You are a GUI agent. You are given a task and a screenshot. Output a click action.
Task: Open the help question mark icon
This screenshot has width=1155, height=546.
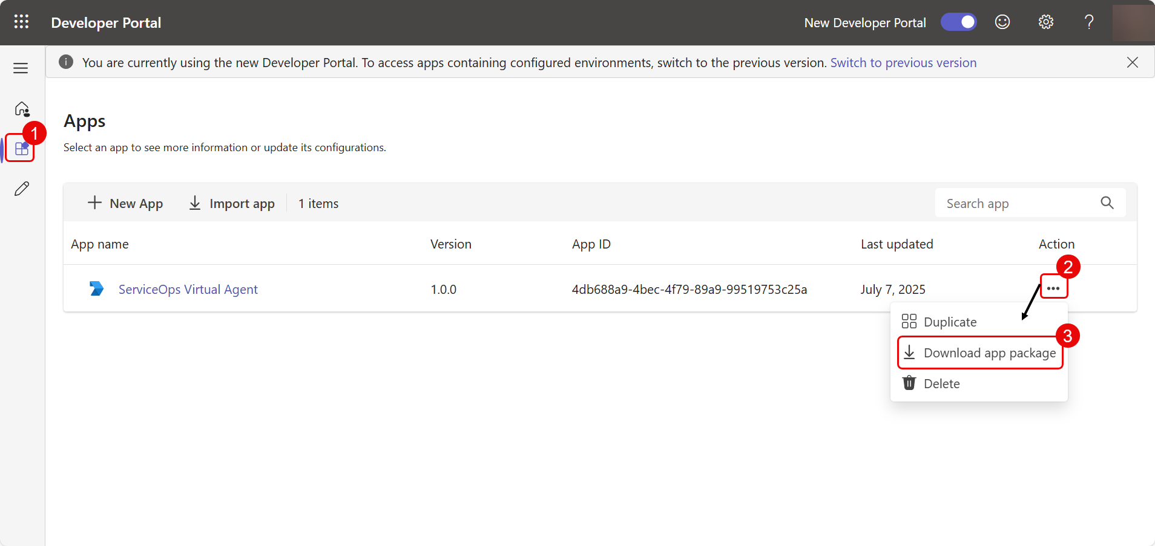[1088, 22]
